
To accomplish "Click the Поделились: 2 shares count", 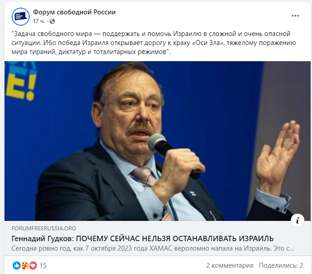I will click(281, 265).
